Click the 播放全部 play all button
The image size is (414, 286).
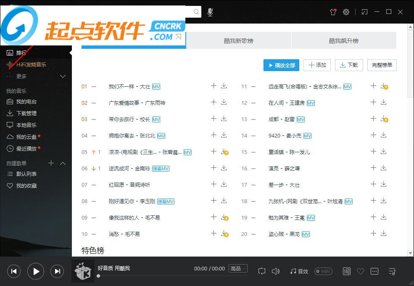coord(281,65)
